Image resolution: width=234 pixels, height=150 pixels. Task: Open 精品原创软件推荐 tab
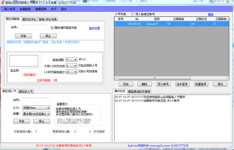coord(139,91)
